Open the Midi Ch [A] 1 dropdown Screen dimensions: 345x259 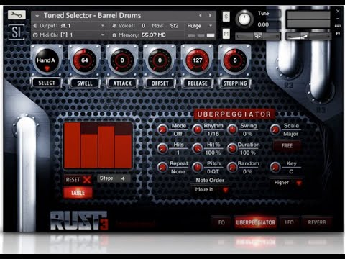point(69,35)
